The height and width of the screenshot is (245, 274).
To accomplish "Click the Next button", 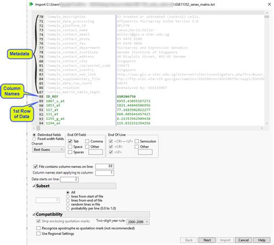I will pos(207,240).
